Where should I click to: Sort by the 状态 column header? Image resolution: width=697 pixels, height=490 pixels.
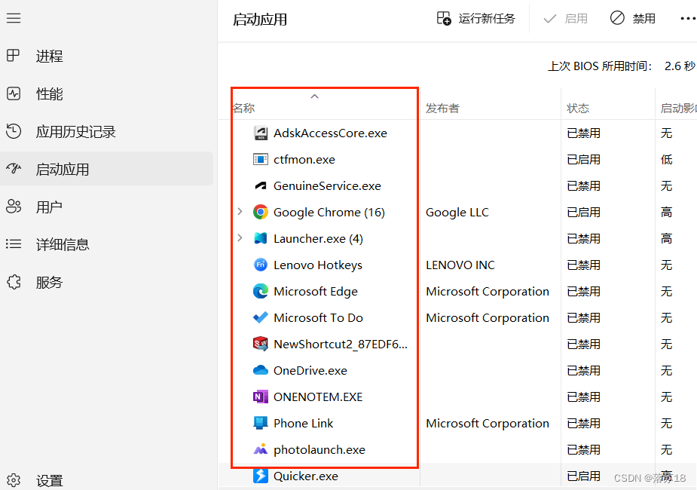(578, 108)
